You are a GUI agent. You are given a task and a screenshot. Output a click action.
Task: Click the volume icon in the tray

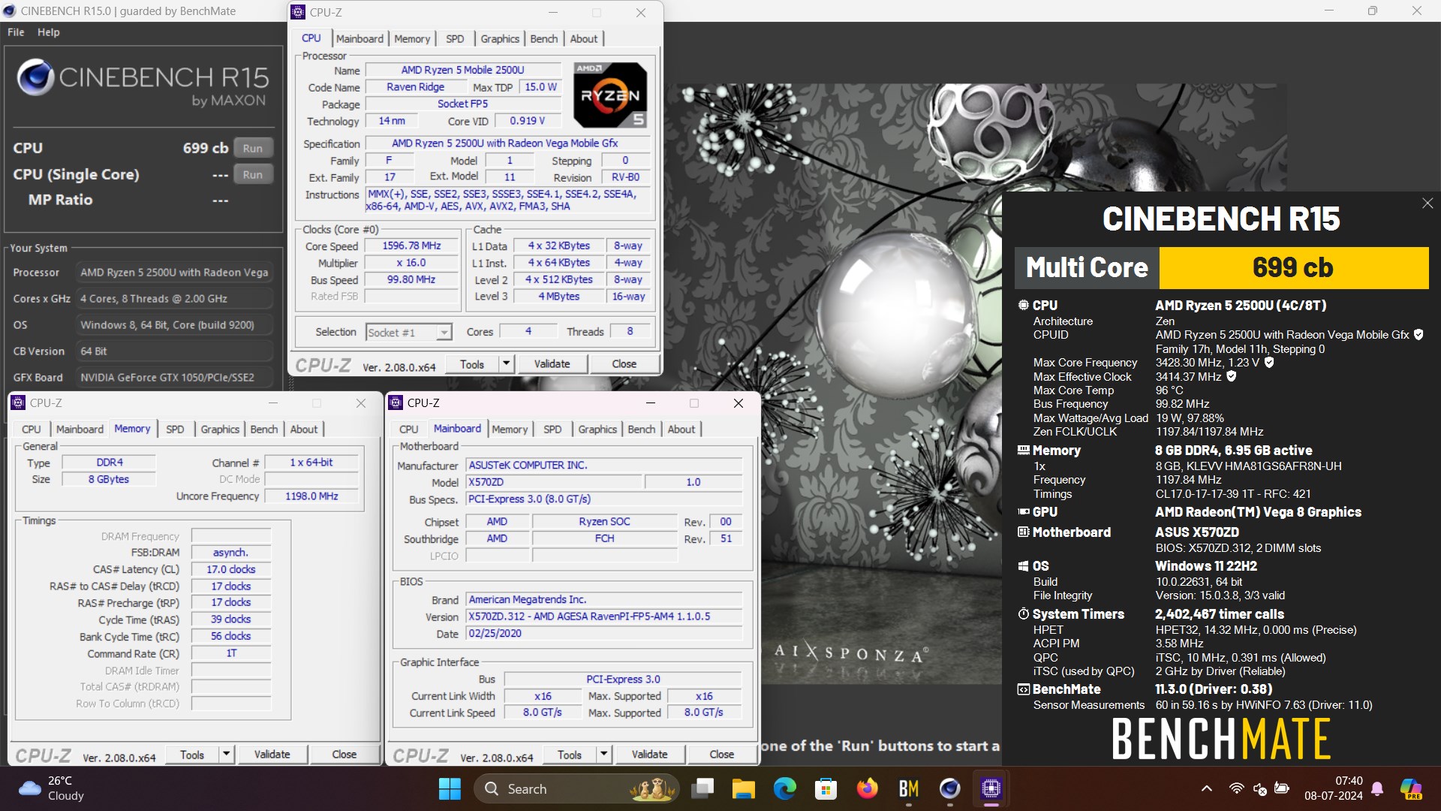tap(1259, 788)
